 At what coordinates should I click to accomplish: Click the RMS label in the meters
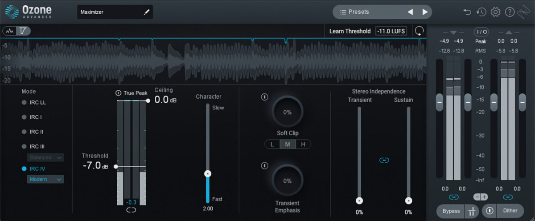pos(481,51)
